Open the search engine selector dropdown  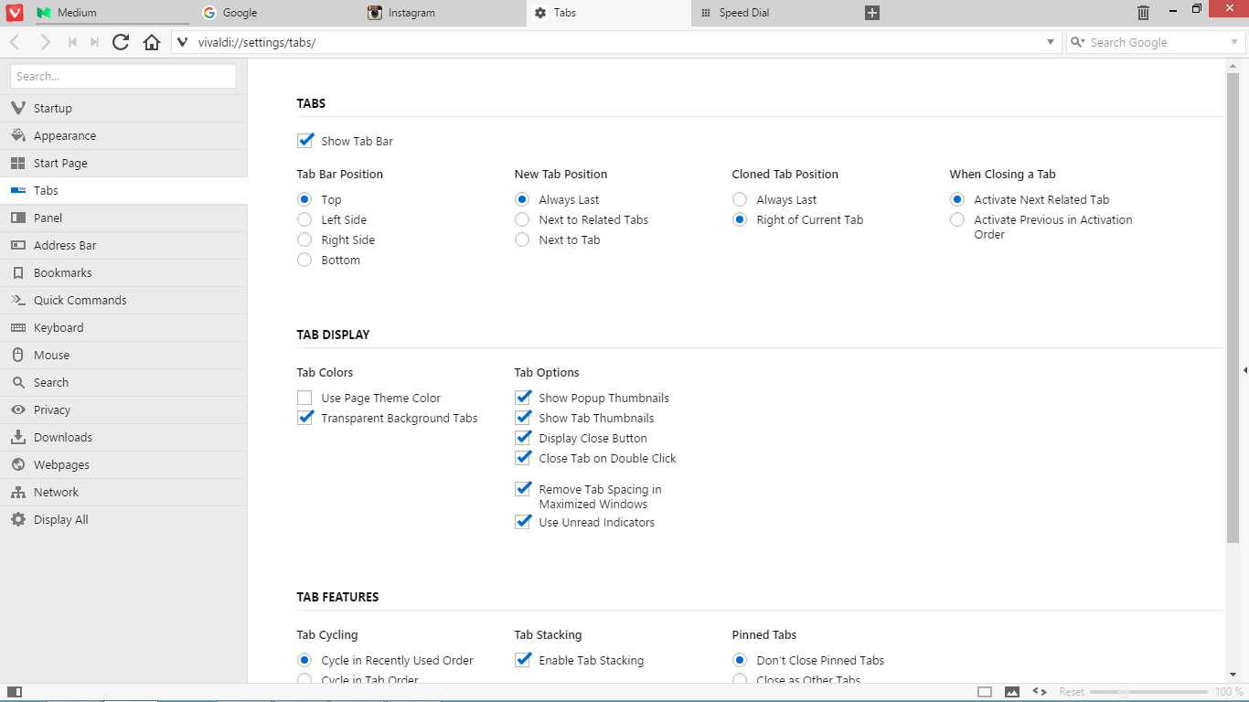point(1078,42)
